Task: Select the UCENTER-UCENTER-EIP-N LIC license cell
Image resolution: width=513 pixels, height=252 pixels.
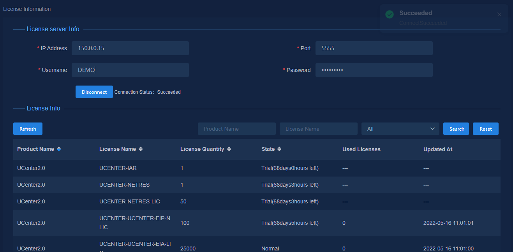Action: coord(135,222)
